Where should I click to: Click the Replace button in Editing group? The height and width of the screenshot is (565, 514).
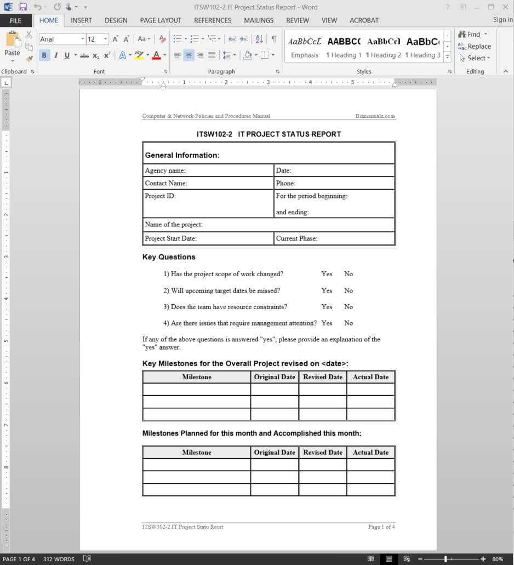point(475,46)
